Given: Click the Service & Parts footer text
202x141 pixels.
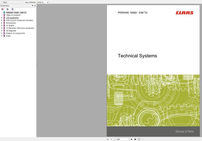Looking at the screenshot, I should tap(185, 131).
